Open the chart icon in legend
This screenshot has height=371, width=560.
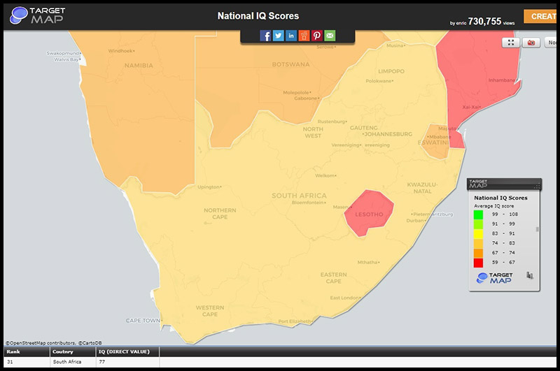pos(530,277)
